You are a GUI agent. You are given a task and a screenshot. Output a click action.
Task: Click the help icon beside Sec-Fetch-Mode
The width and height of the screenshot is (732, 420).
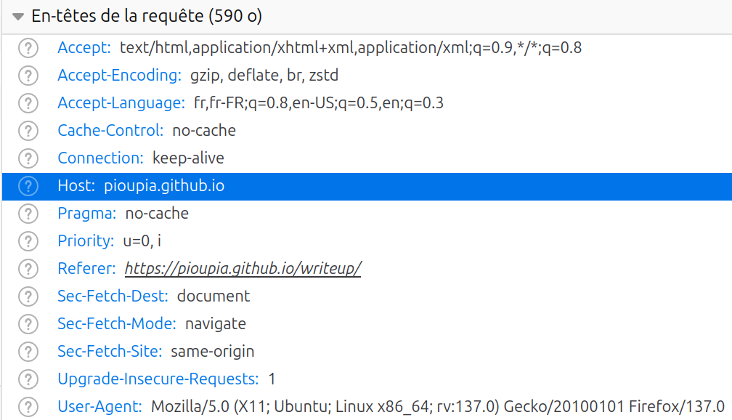(x=28, y=324)
